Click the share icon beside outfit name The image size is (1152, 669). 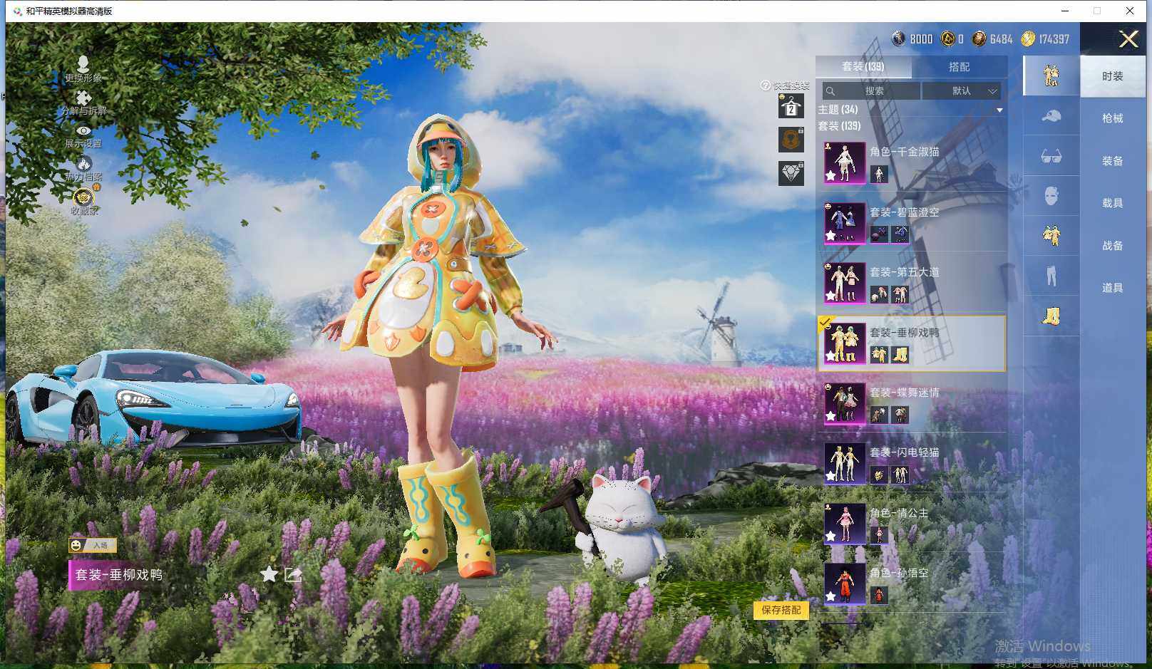tap(293, 574)
